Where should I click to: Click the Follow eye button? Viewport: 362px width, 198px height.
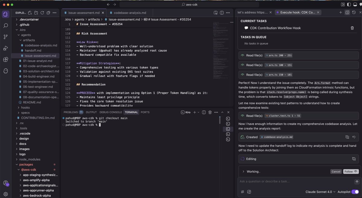tap(351, 172)
